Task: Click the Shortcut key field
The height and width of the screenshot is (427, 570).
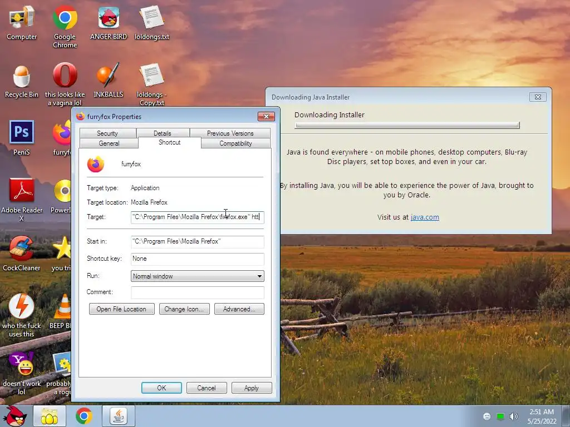Action: 198,259
